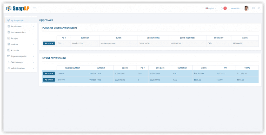Click the Receipts sidebar icon
The image size is (266, 135).
[9, 38]
